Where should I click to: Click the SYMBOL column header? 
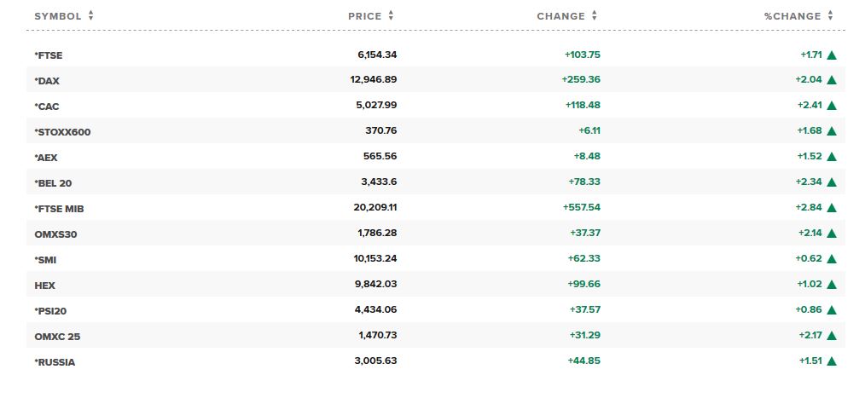[x=58, y=16]
